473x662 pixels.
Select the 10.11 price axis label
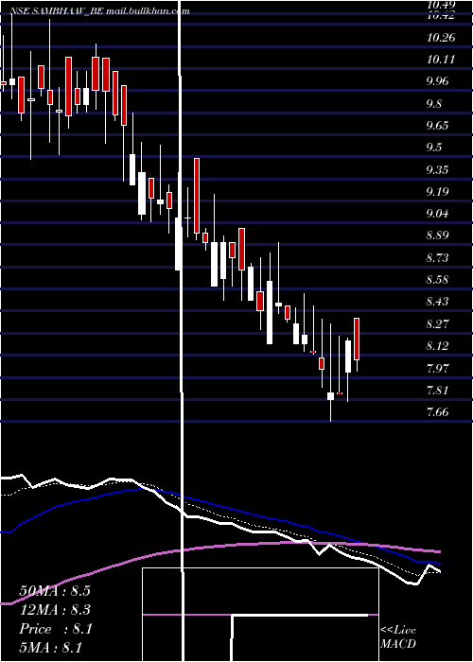click(441, 60)
